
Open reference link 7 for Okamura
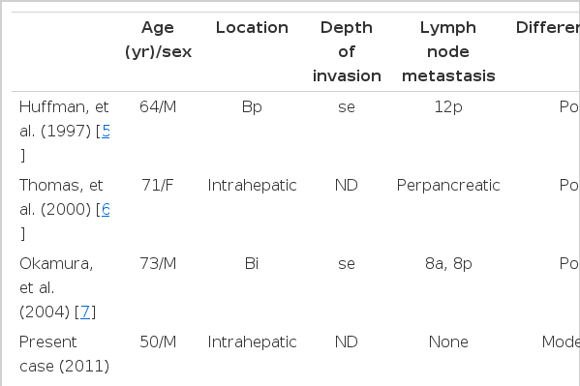[85, 312]
